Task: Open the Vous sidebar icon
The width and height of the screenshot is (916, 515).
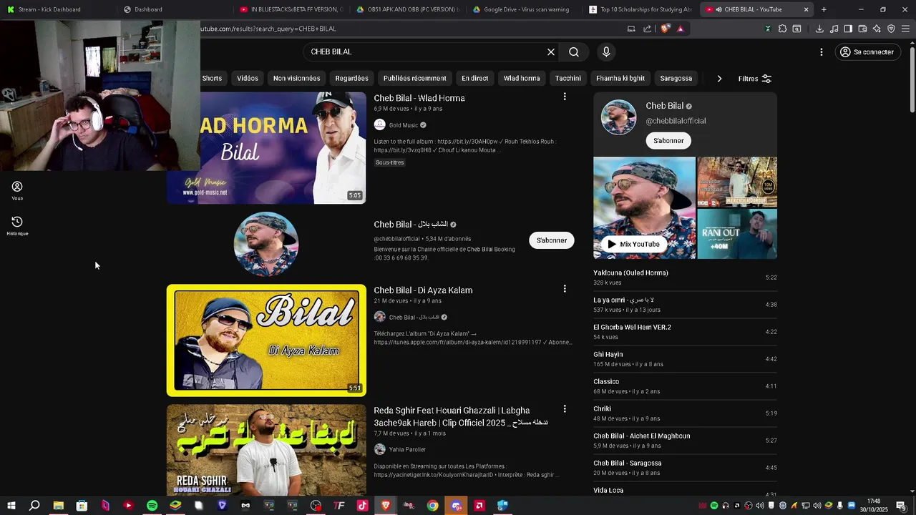Action: click(17, 190)
